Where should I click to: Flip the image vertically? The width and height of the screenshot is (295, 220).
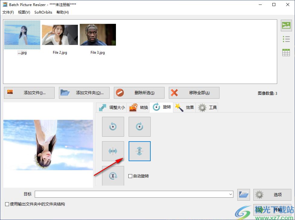[139, 151]
